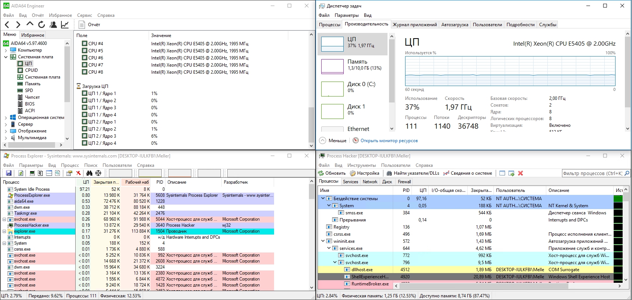632x300 pixels.
Task: Open the AIDA64 graph chart toolbar icon
Action: click(65, 25)
